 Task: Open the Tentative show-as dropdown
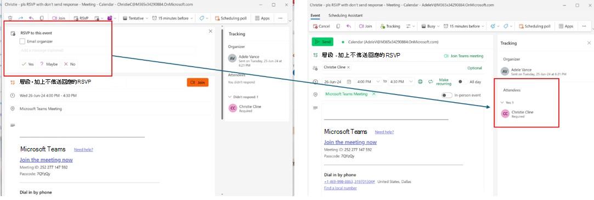tap(135, 18)
